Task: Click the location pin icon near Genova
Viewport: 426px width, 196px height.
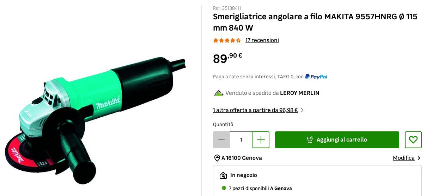Action: (x=217, y=158)
